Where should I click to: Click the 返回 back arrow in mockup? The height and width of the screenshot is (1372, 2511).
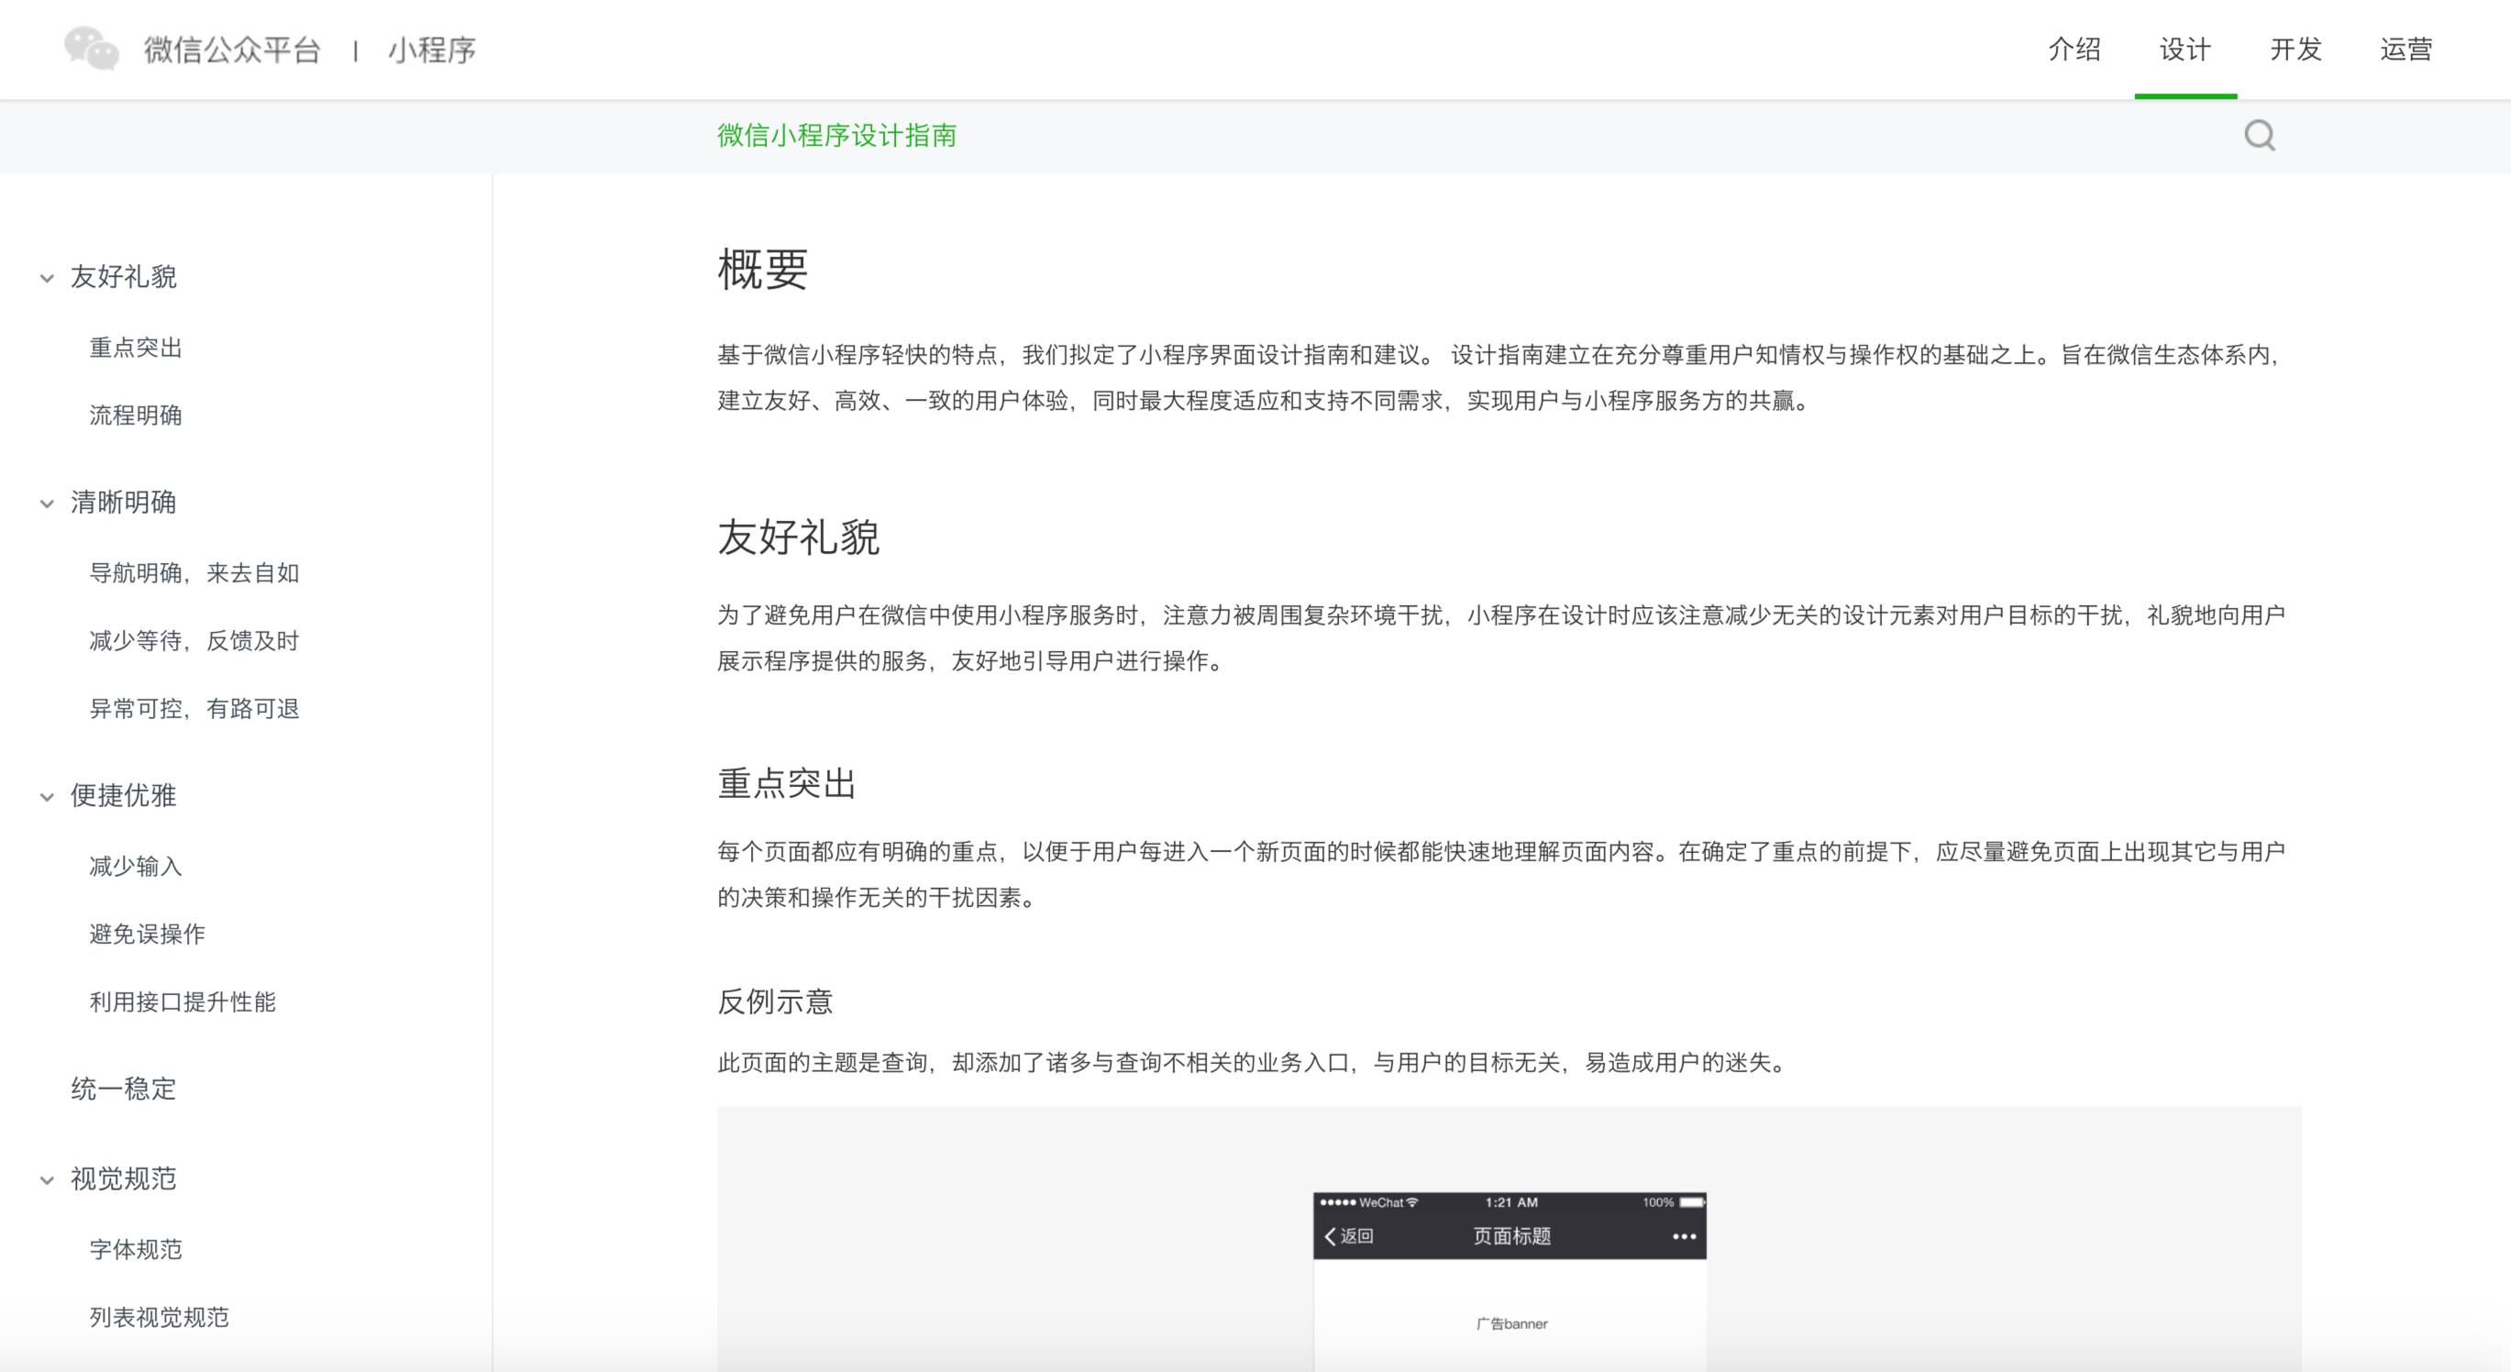(1348, 1236)
